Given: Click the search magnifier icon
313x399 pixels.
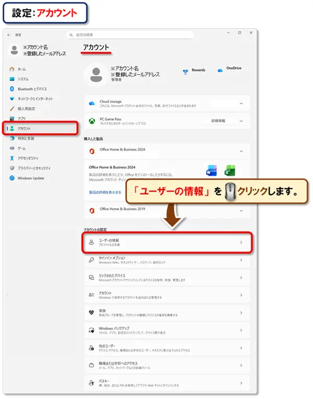Looking at the screenshot, I should 71,35.
